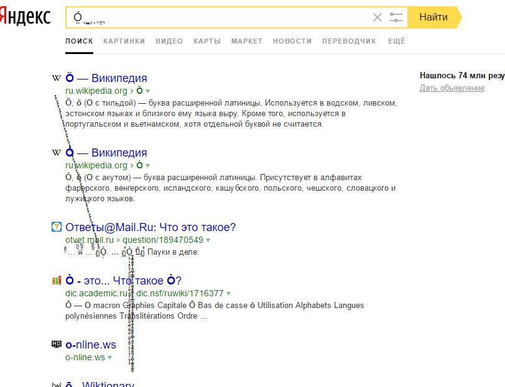Switch to the Картинки tab

124,41
